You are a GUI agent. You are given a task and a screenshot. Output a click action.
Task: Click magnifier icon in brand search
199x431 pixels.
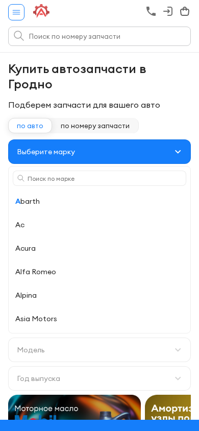[21, 178]
